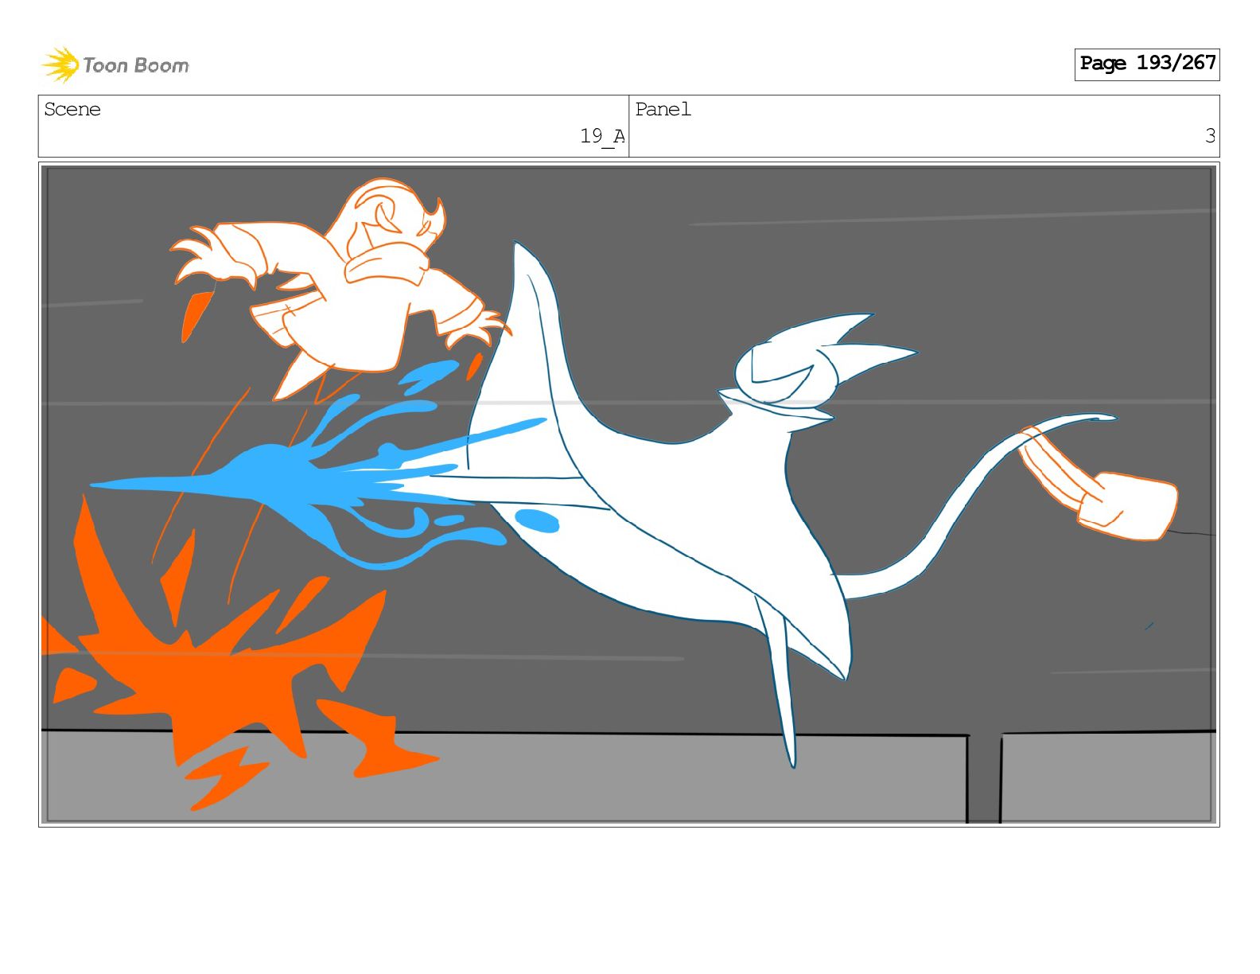
Task: Click the scene value '19_A'
Action: [602, 137]
